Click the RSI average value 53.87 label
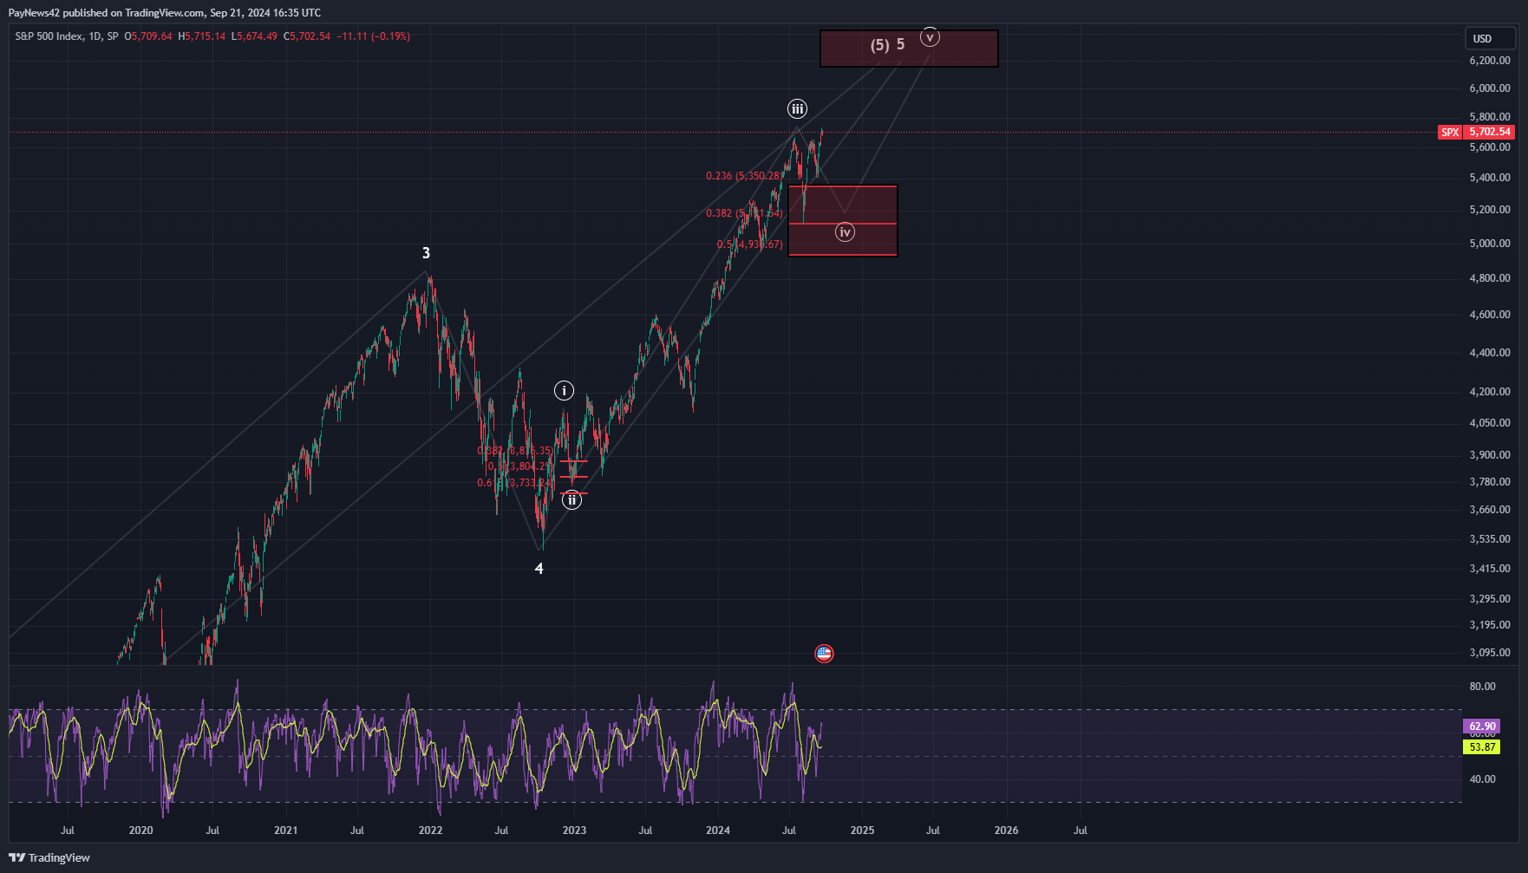The width and height of the screenshot is (1528, 873). point(1481,746)
